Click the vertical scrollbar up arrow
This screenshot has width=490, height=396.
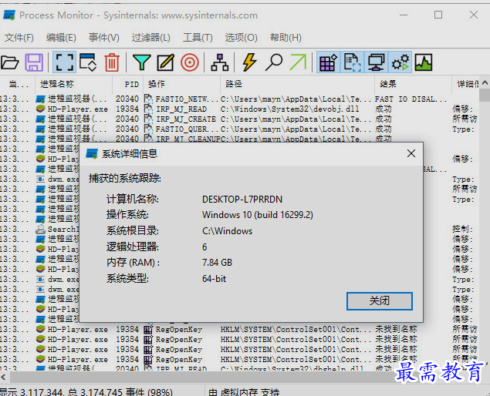485,83
